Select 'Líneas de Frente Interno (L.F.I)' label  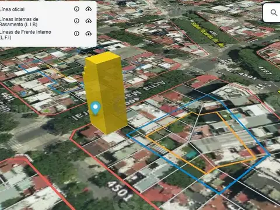coord(26,34)
